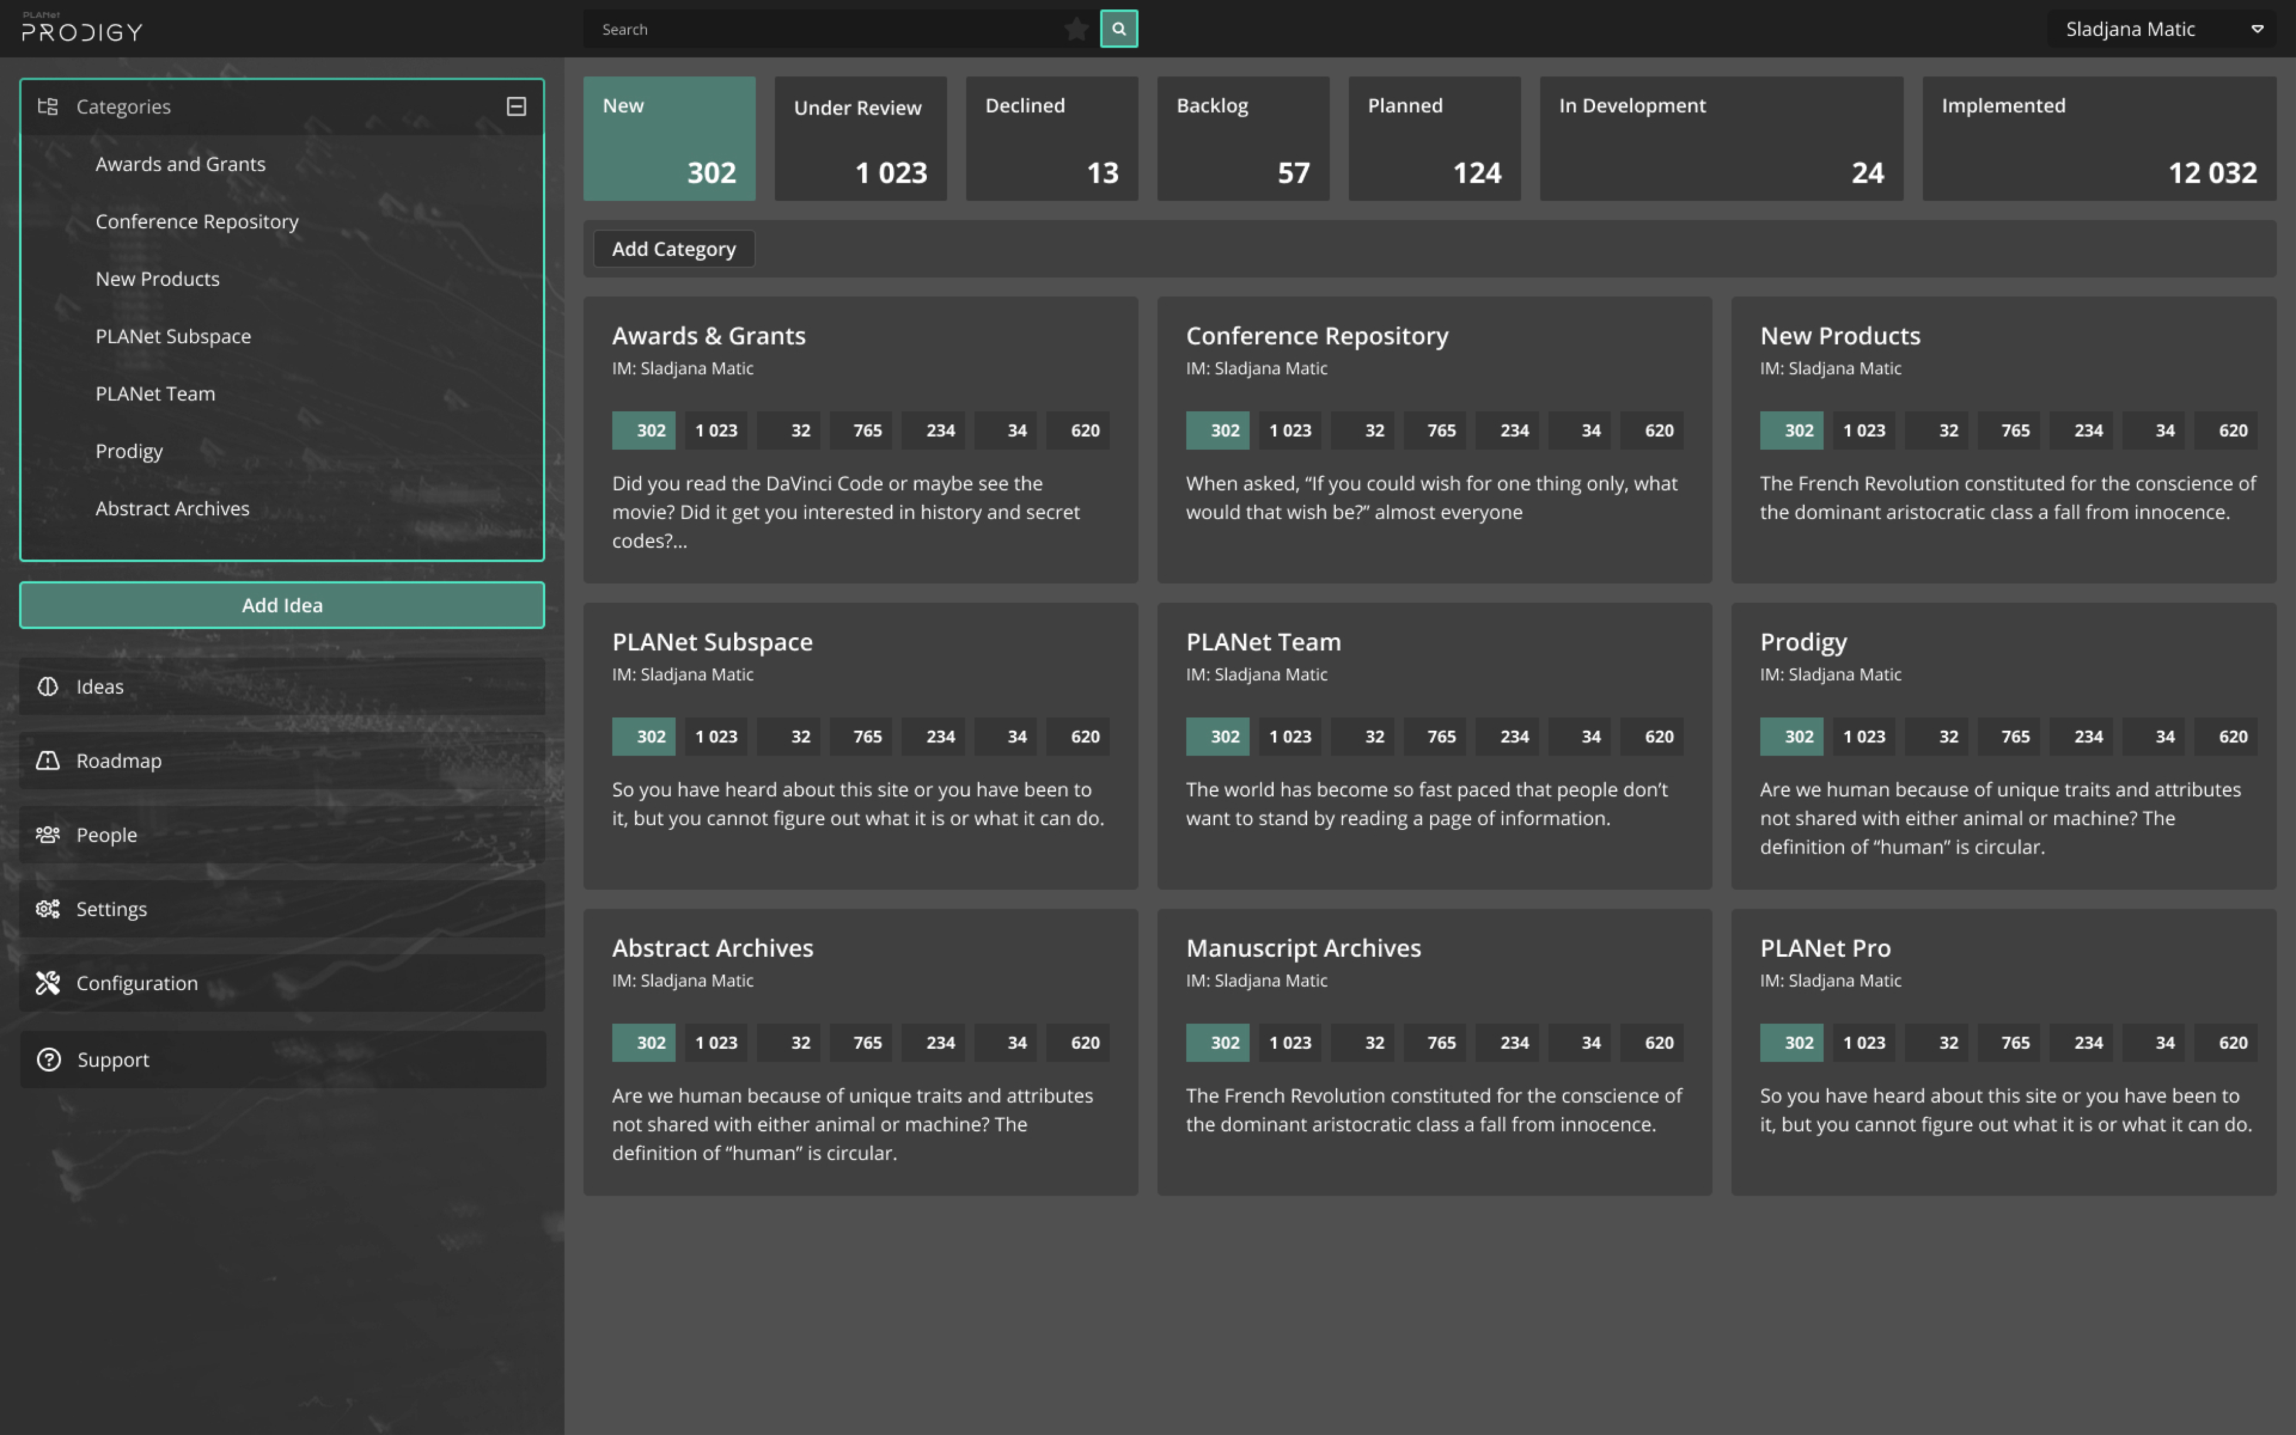Select the Declined status tab
This screenshot has height=1435, width=2296.
tap(1052, 139)
